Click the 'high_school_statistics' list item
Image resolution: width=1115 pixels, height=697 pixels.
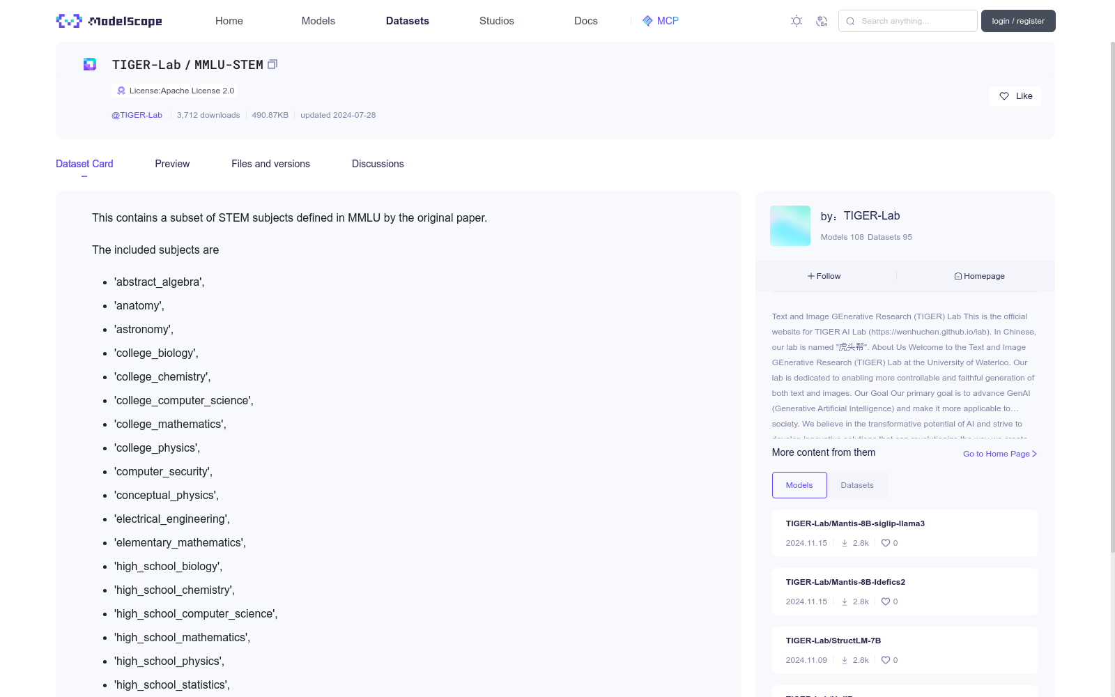(172, 685)
